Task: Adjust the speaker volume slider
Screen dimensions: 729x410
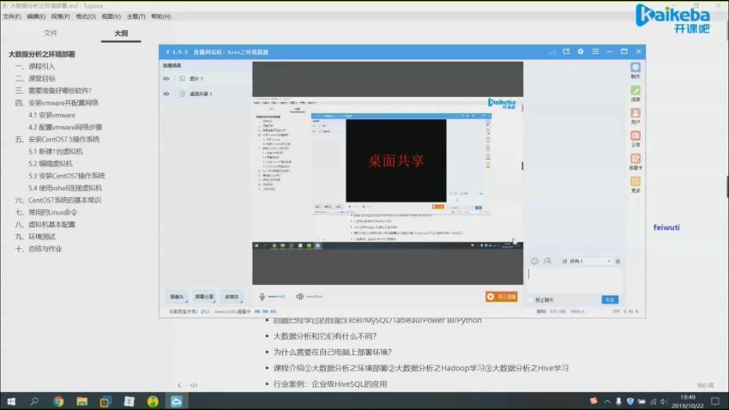Action: (314, 297)
